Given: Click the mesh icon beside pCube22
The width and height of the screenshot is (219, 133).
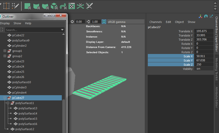Looking at the screenshot, I should pos(9,35).
